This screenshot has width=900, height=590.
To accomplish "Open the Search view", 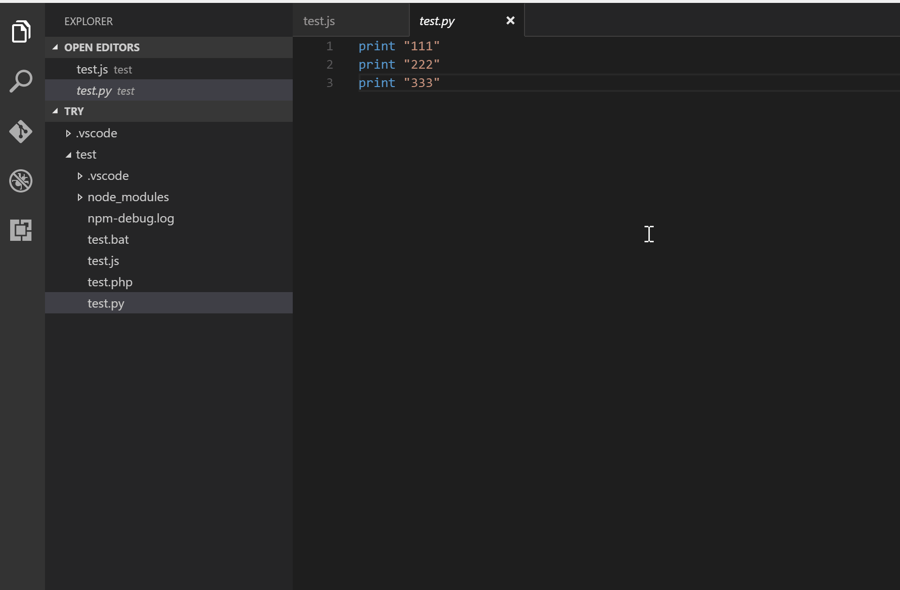I will pyautogui.click(x=21, y=81).
